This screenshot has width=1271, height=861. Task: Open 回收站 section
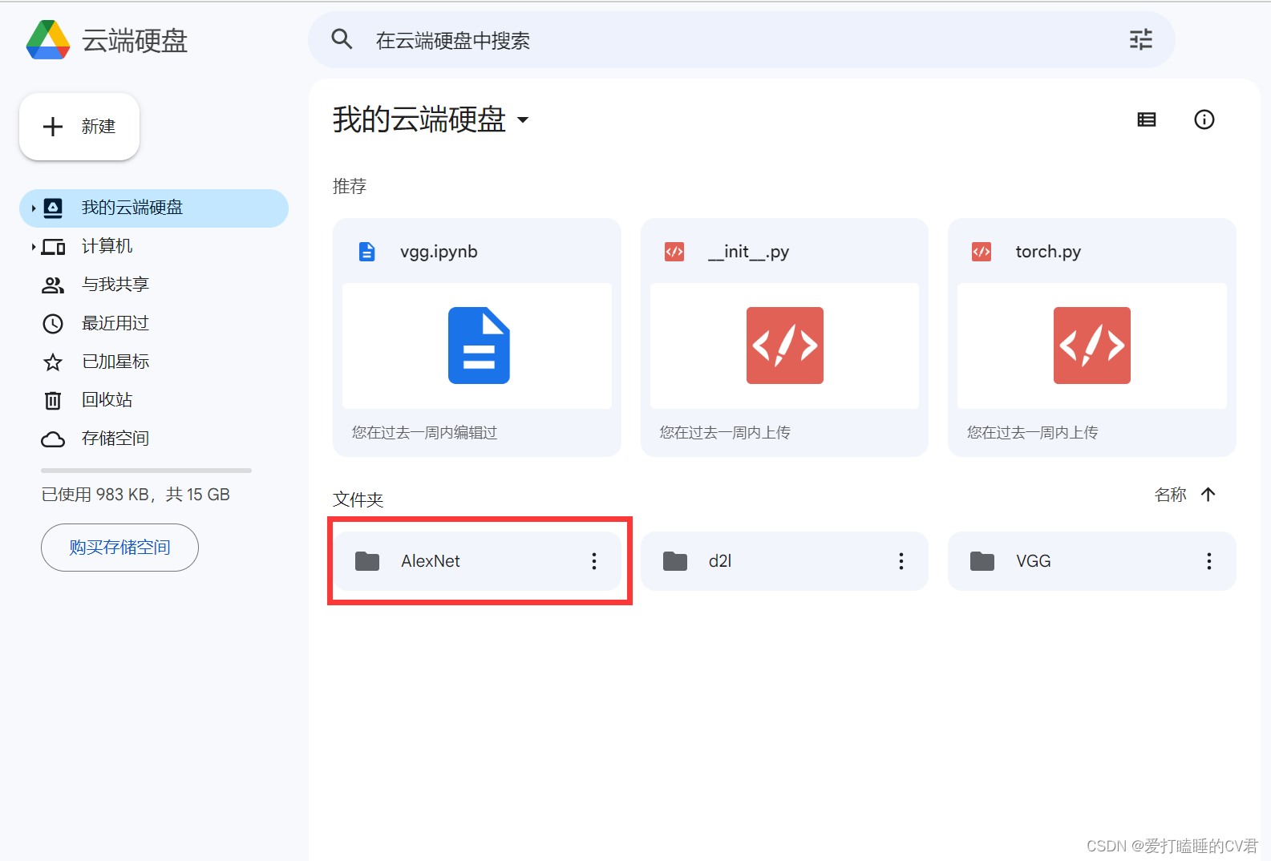[x=154, y=400]
